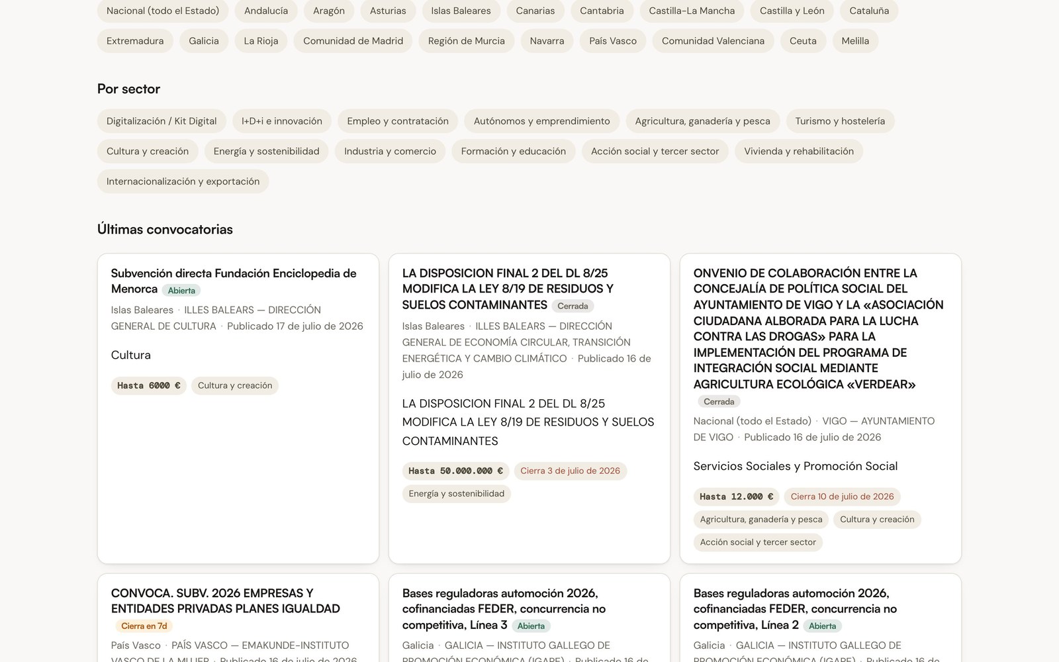Click the Hasta 50.000.000 € badge
The image size is (1059, 662).
(455, 471)
